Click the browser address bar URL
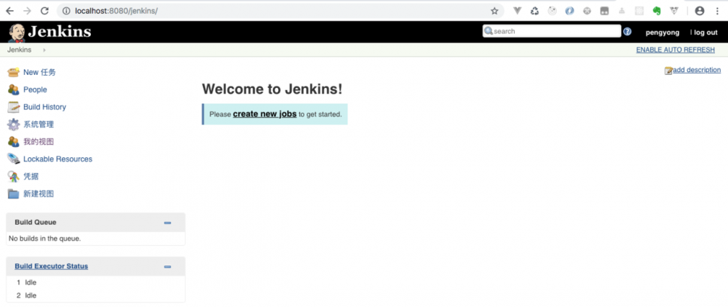This screenshot has height=307, width=728. point(116,11)
